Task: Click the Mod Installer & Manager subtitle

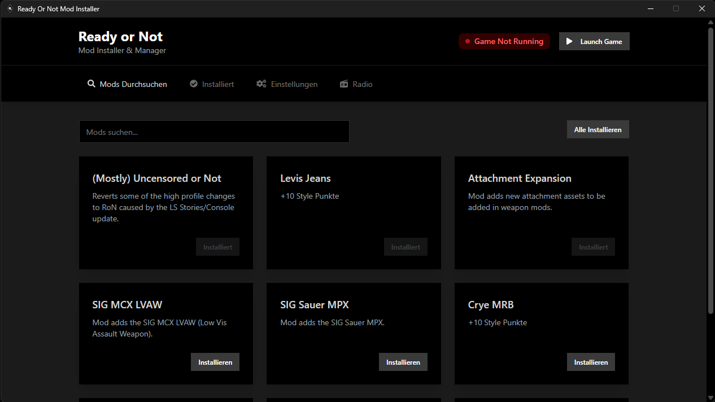Action: 122,50
